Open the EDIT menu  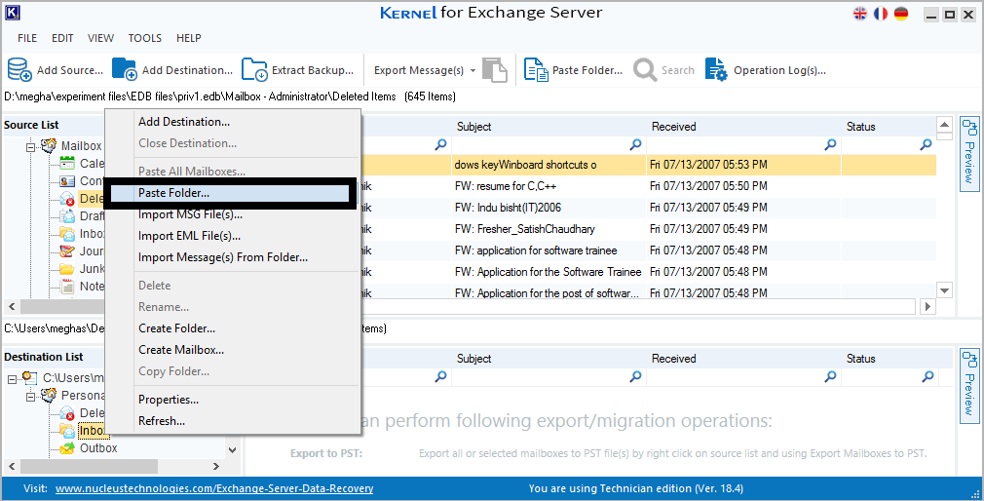tap(62, 38)
